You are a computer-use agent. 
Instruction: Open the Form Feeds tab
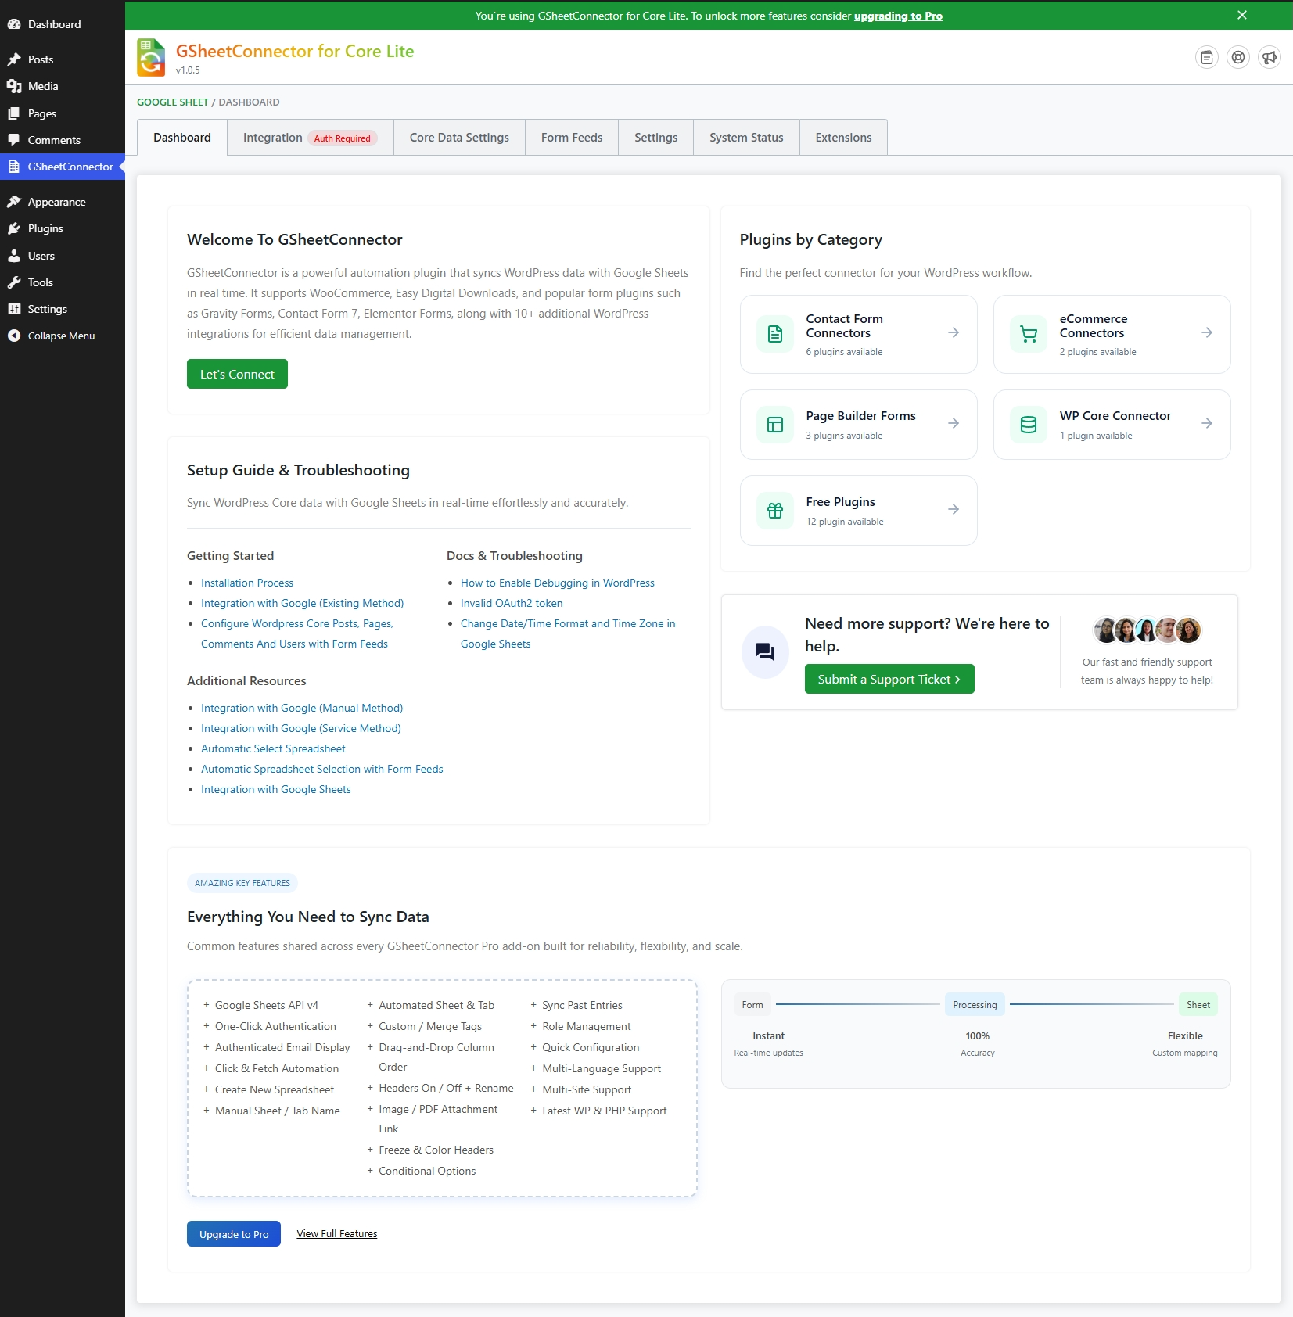click(x=572, y=138)
